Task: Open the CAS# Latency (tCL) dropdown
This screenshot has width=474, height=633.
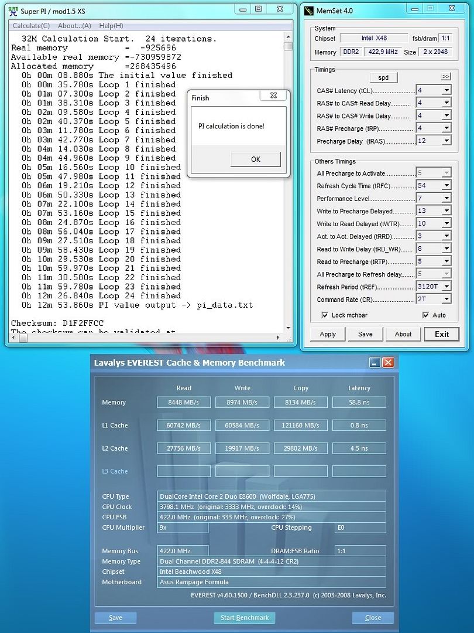Action: 446,90
